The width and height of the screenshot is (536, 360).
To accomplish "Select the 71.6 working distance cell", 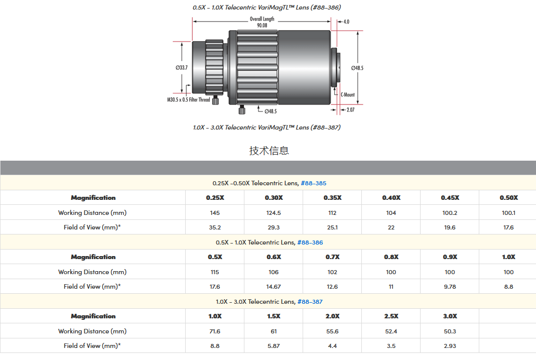I will [x=215, y=331].
